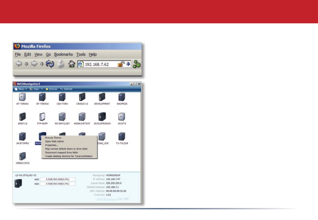Viewport: 318px width, 220px height.
Task: Open the Firefox View menu
Action: (38, 54)
